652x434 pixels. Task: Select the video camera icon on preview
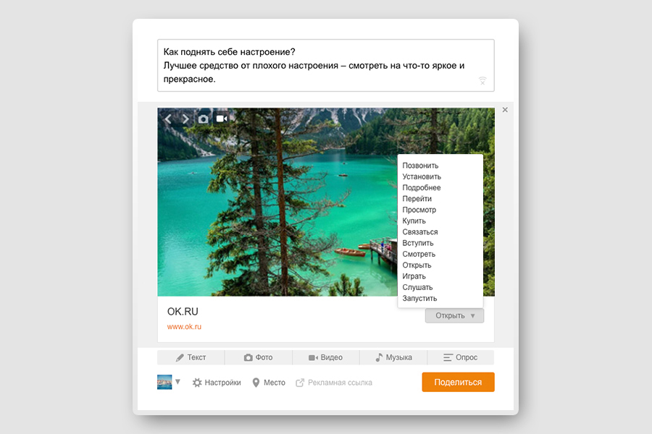[222, 119]
